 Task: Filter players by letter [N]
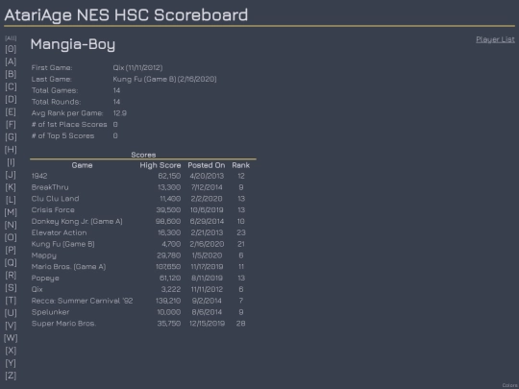click(x=11, y=225)
